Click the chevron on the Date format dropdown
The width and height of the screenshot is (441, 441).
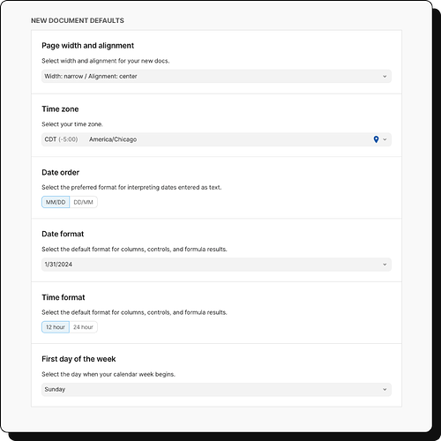(385, 265)
